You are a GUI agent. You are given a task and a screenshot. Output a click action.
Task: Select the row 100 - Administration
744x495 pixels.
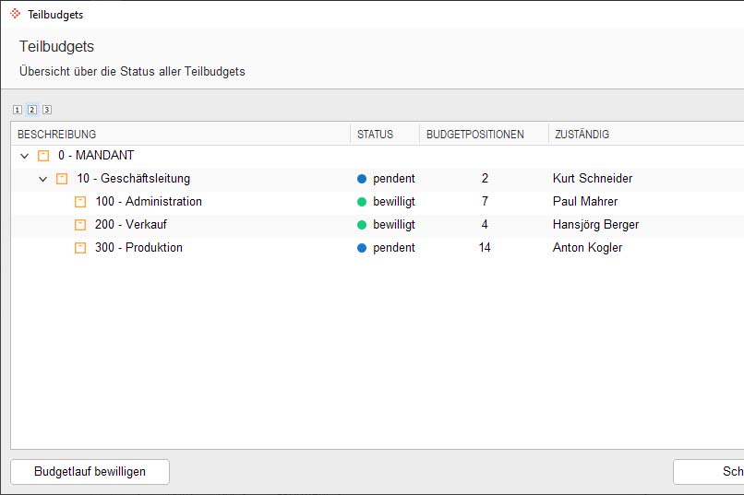378,202
